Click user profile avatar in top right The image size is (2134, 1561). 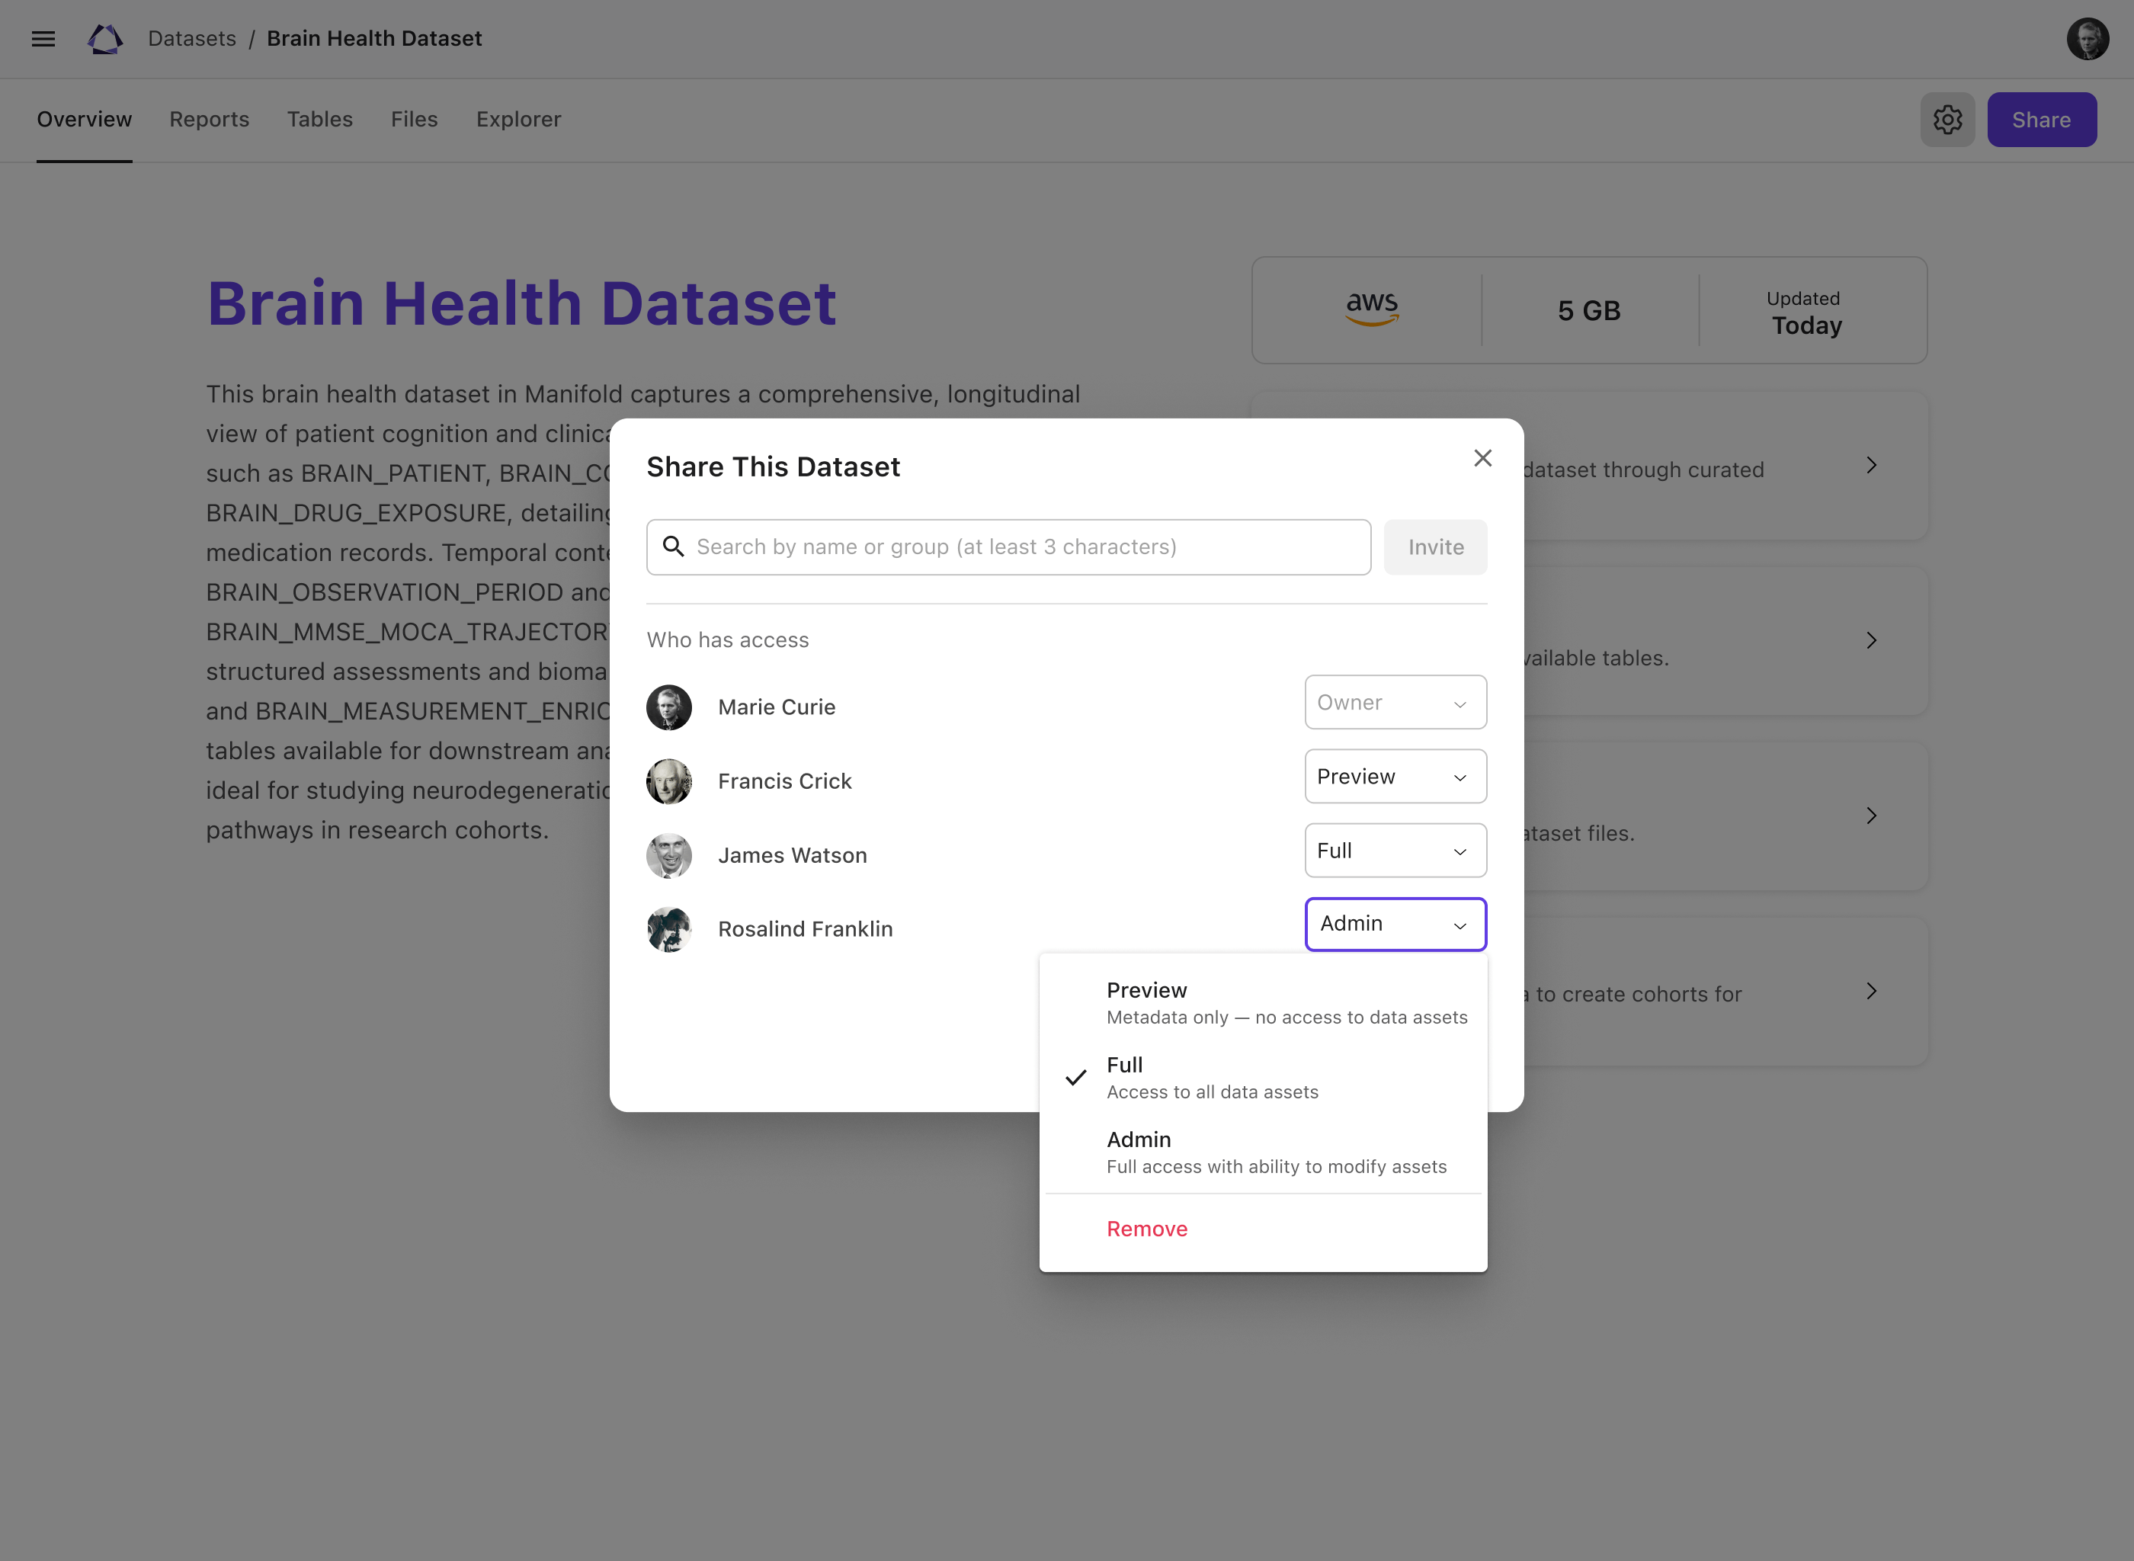point(2087,39)
